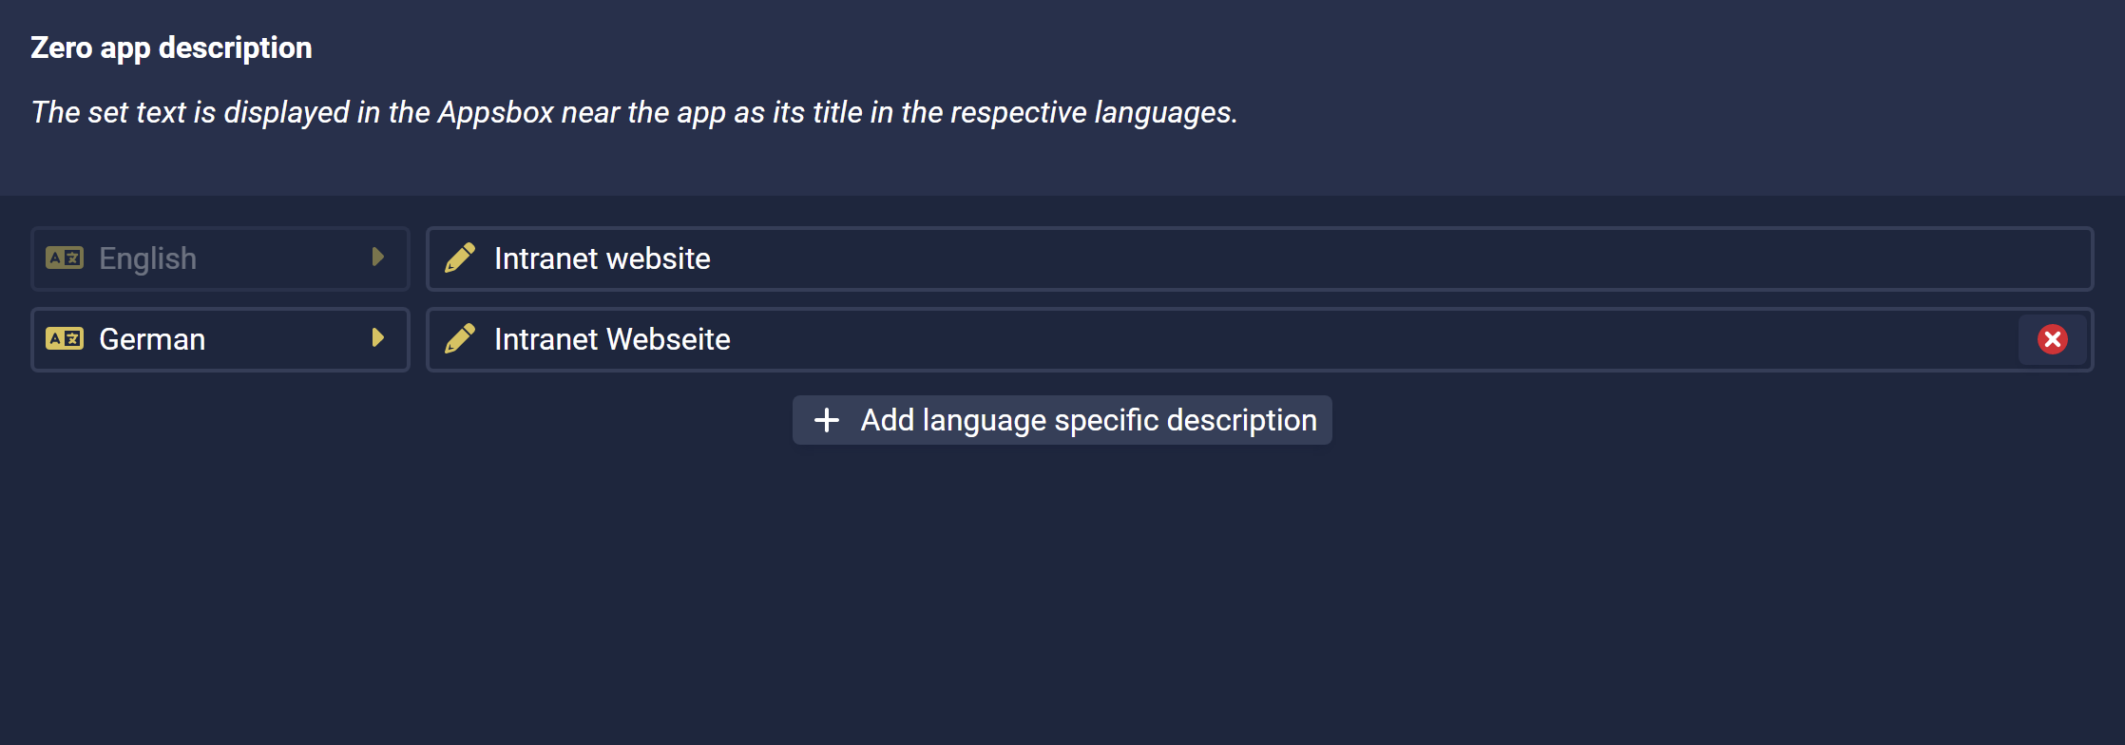Open the German language selector
The width and height of the screenshot is (2125, 745).
[220, 339]
